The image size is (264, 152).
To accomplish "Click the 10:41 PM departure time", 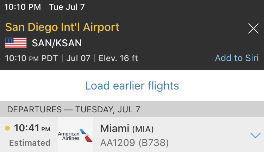I will tap(32, 128).
